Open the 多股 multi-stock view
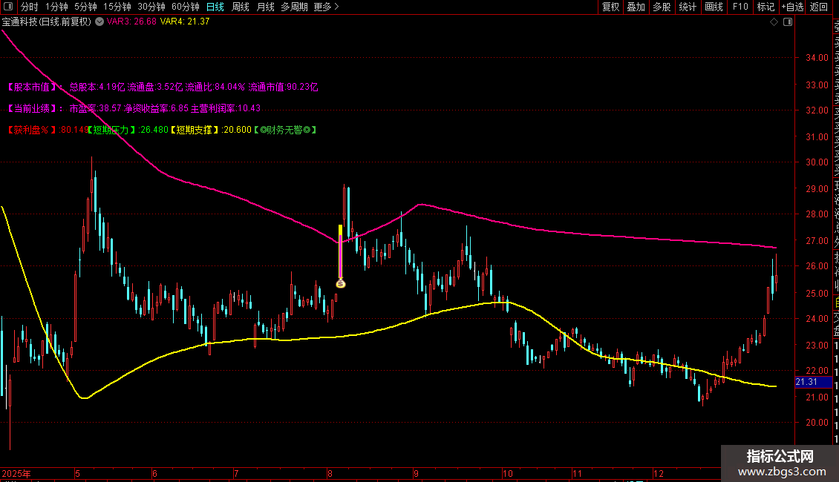Image resolution: width=839 pixels, height=482 pixels. tap(662, 7)
